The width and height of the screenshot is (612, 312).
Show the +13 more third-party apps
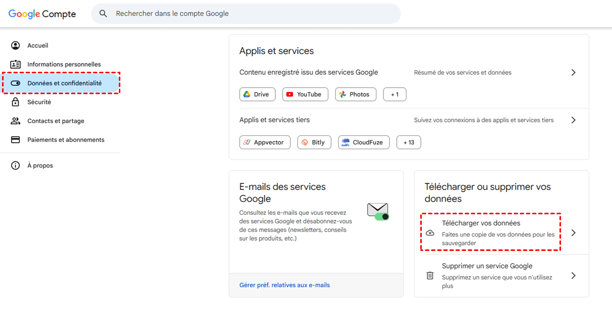(409, 142)
